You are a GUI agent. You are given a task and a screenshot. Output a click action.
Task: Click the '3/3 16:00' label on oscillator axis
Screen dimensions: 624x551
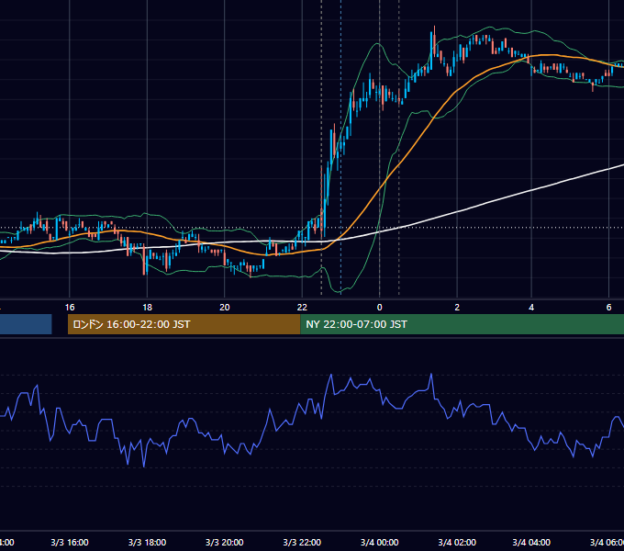(x=70, y=543)
